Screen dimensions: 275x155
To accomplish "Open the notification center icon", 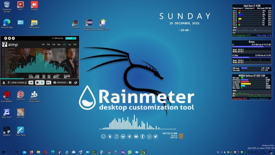I will tap(271, 152).
